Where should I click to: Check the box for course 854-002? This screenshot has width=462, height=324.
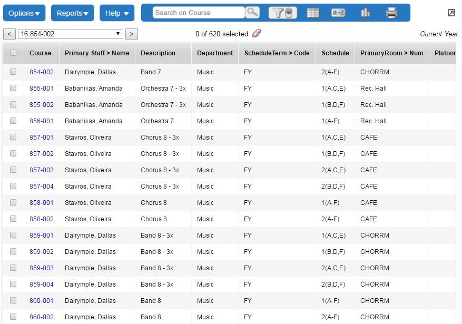point(13,72)
